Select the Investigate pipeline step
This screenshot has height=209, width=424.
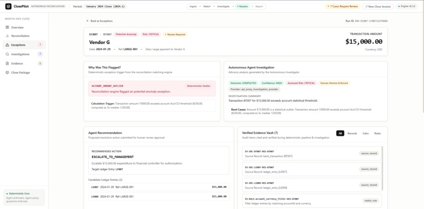(x=224, y=6)
